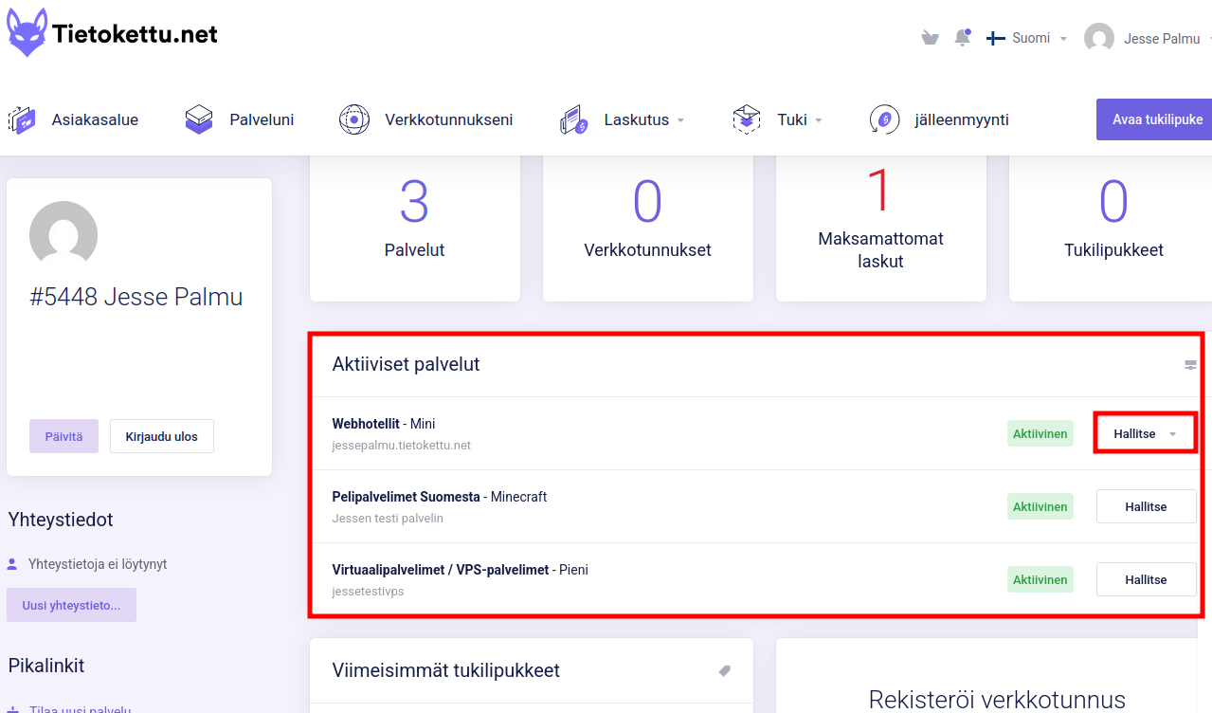Open the Verkkotunnukseni menu item
The height and width of the screenshot is (713, 1212).
(x=449, y=120)
